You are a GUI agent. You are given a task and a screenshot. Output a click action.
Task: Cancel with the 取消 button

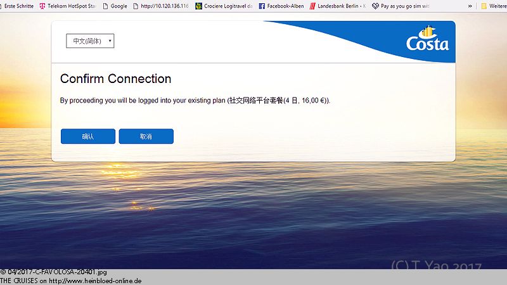[x=146, y=136]
